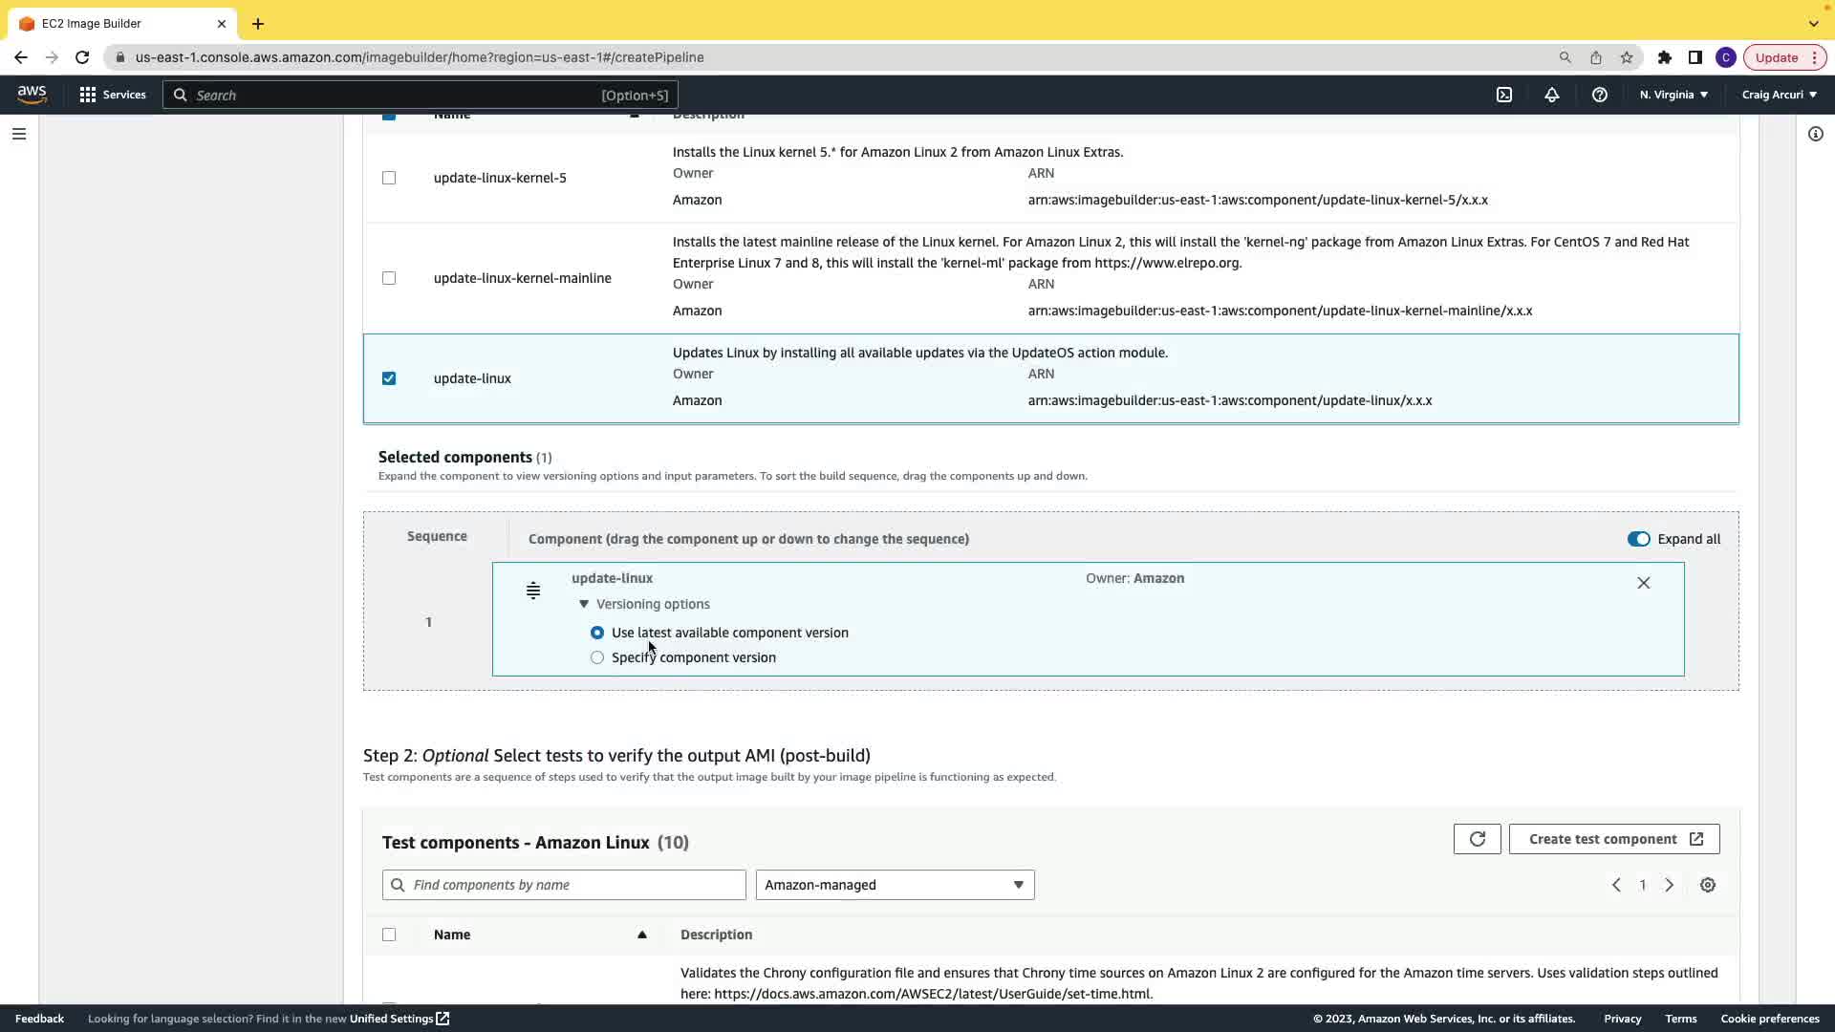Open the Services menu
This screenshot has width=1835, height=1032.
click(113, 95)
